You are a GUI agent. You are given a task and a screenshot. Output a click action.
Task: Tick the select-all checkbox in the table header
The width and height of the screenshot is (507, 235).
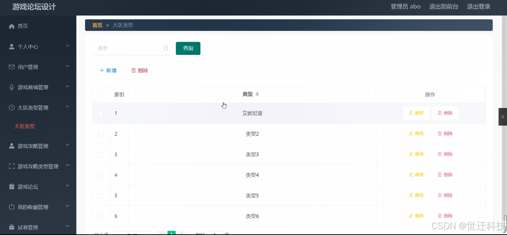pos(101,95)
